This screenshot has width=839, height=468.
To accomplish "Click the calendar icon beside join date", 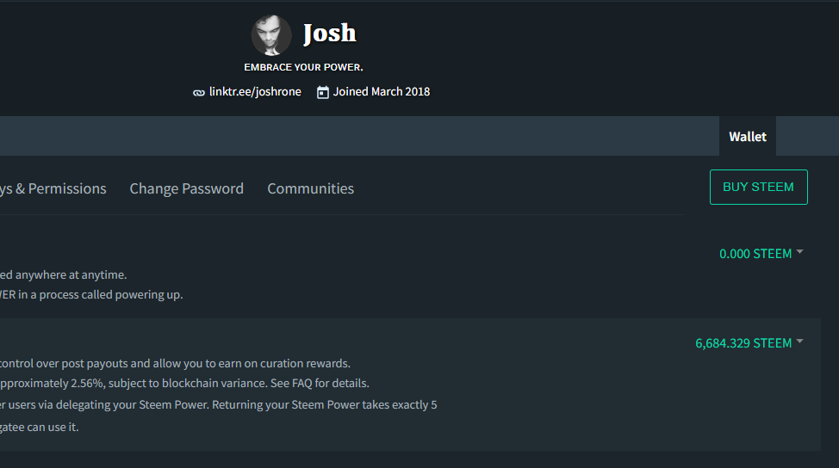I will 323,92.
